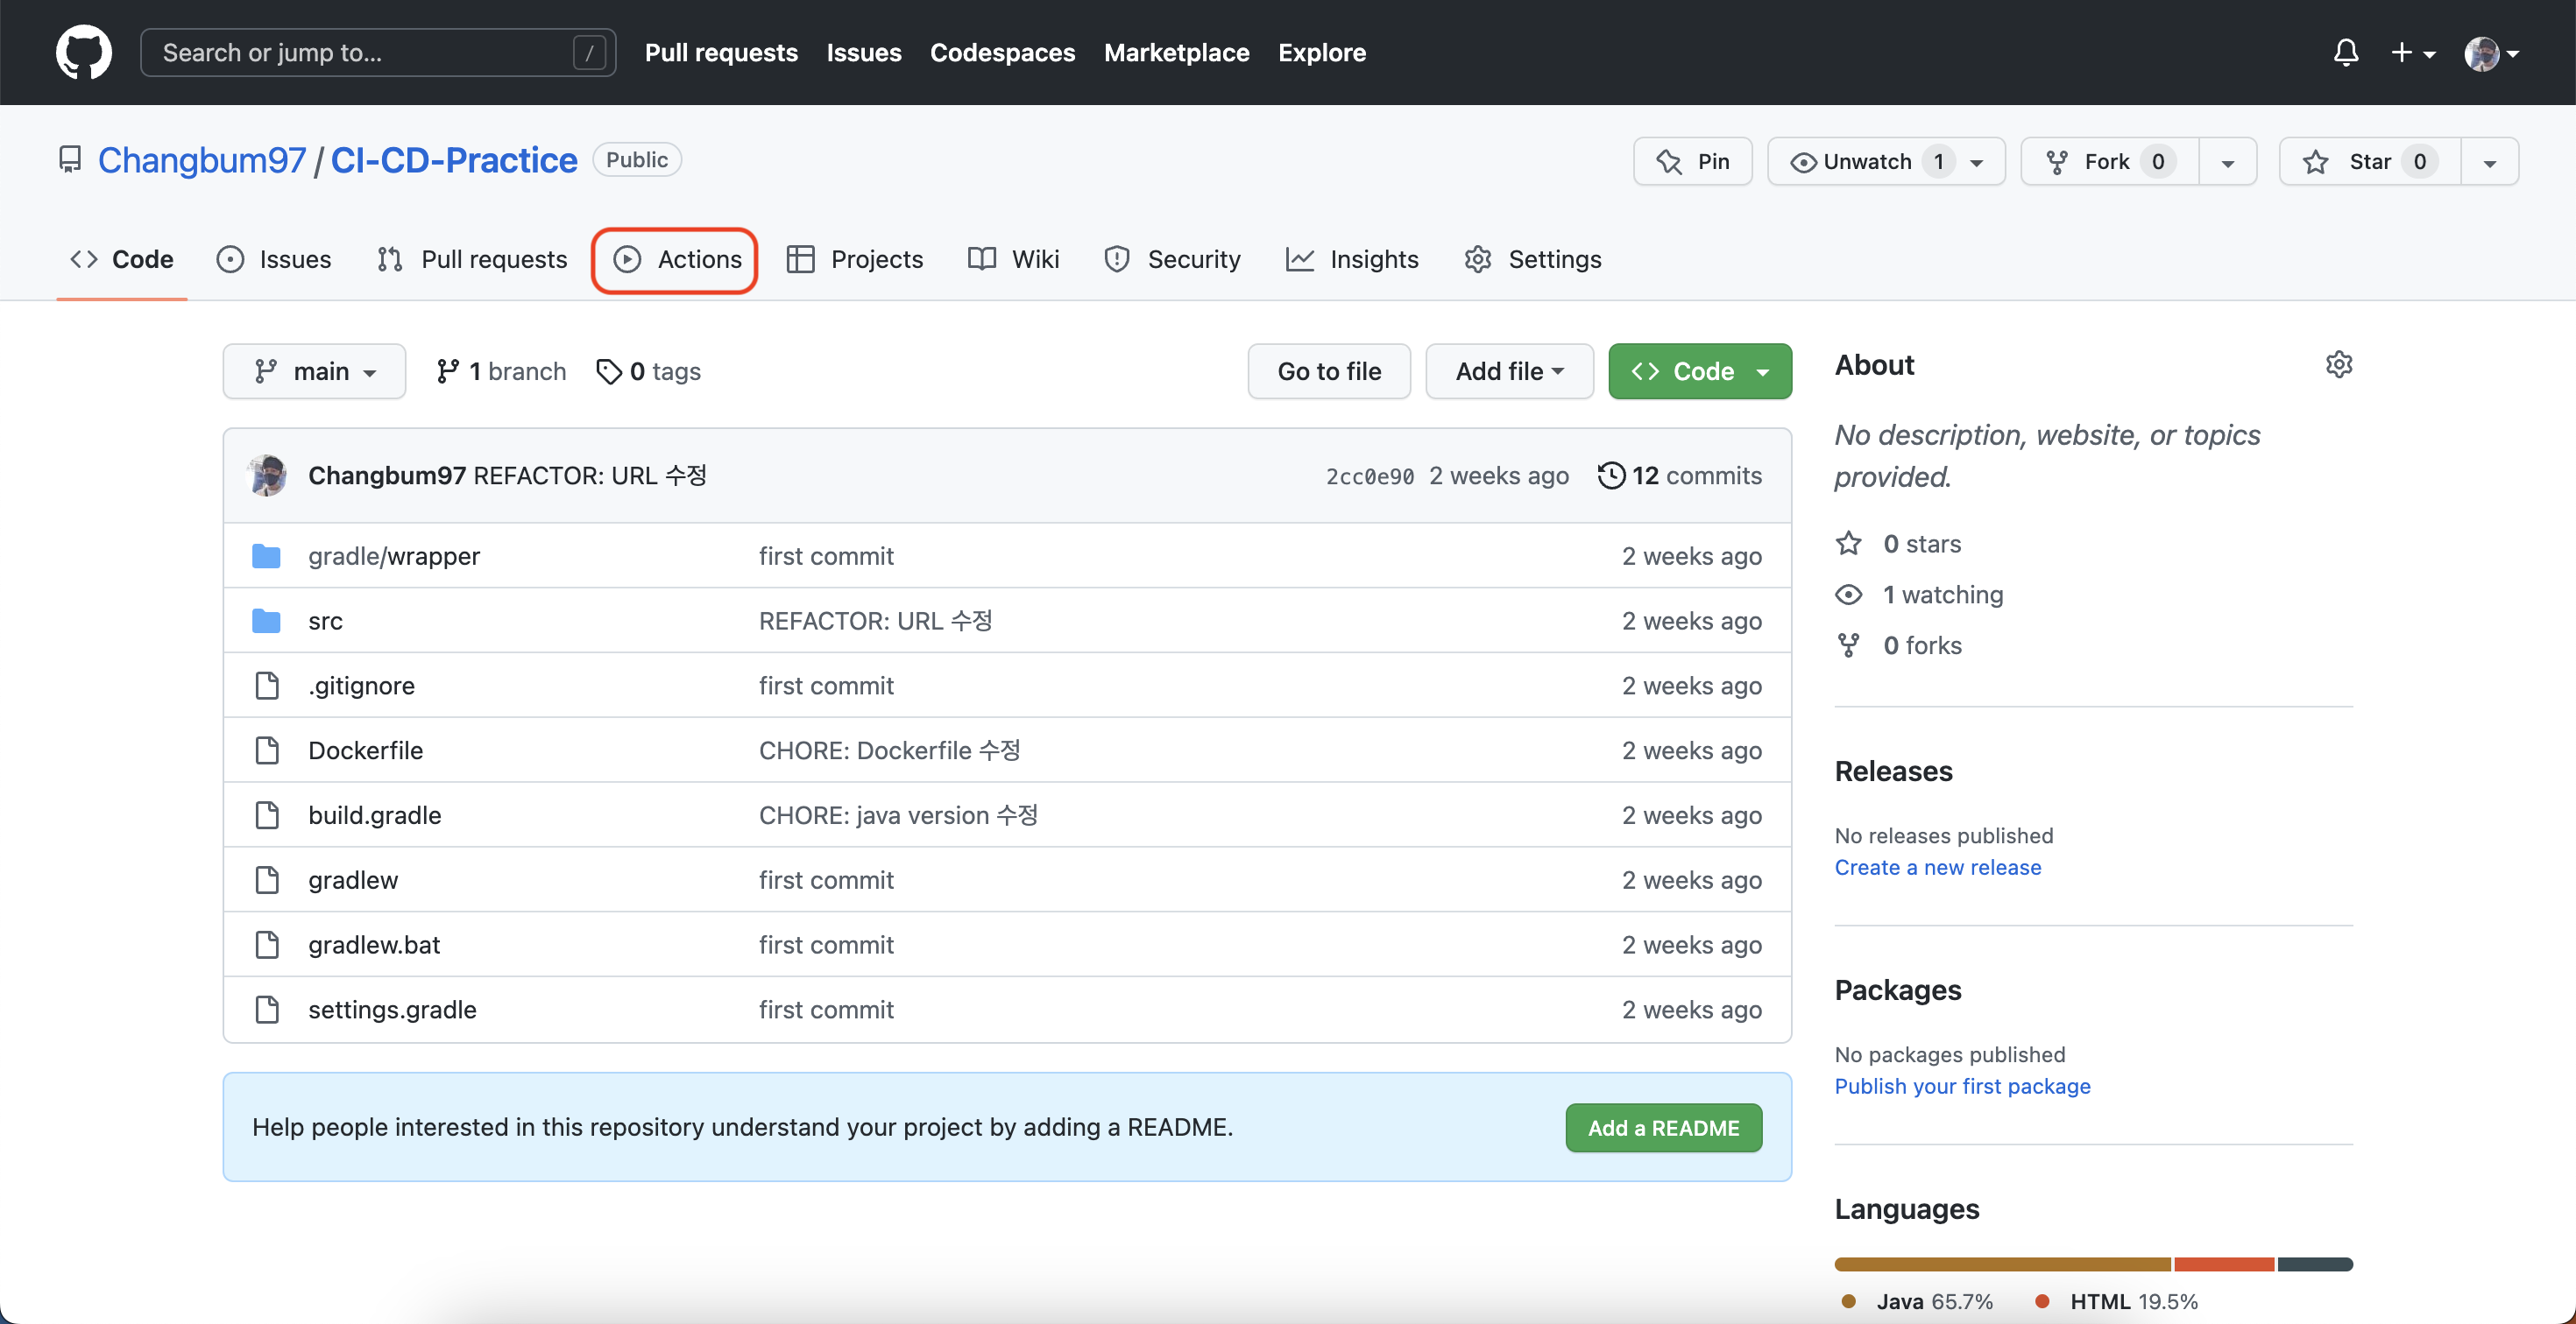2576x1324 pixels.
Task: Click the branch count icon
Action: coord(447,372)
